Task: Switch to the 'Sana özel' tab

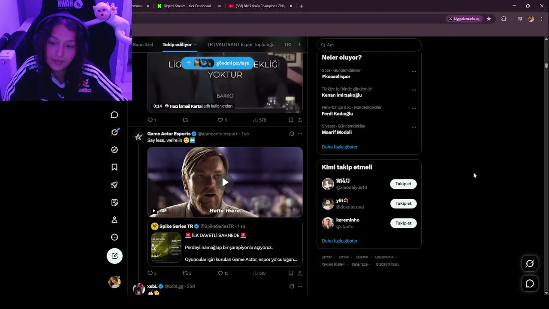Action: point(143,45)
